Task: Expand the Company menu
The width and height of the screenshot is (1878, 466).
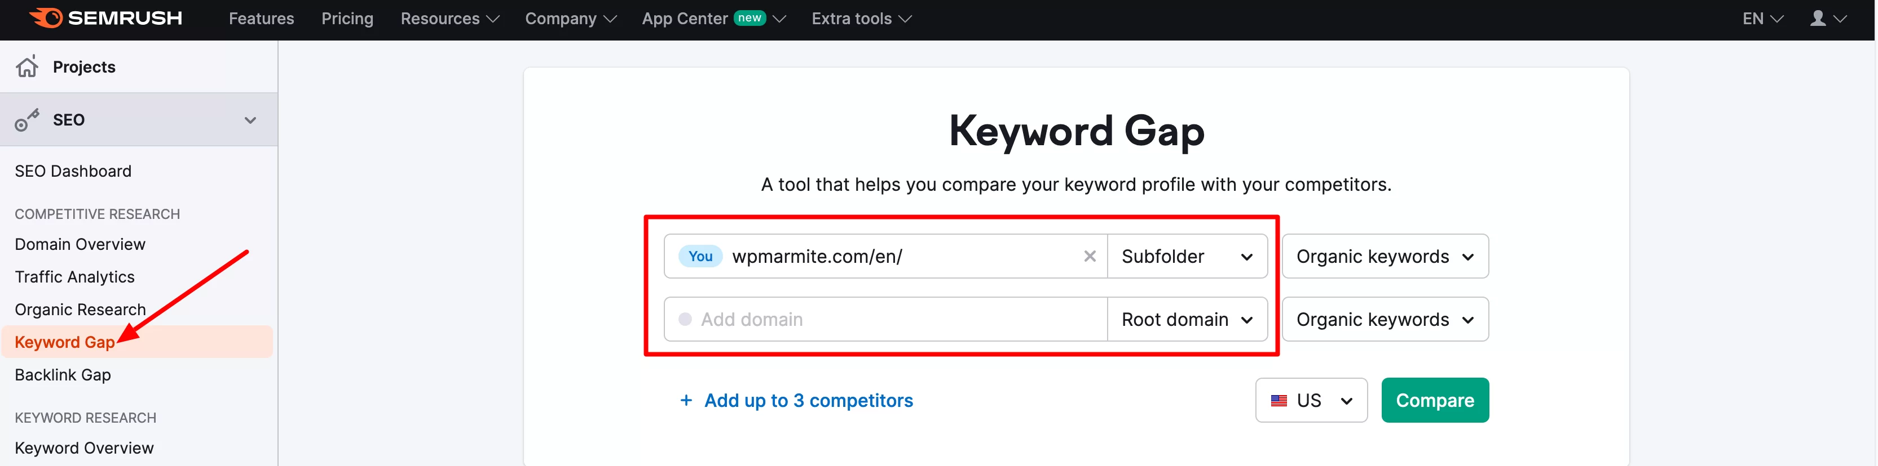Action: pos(571,19)
